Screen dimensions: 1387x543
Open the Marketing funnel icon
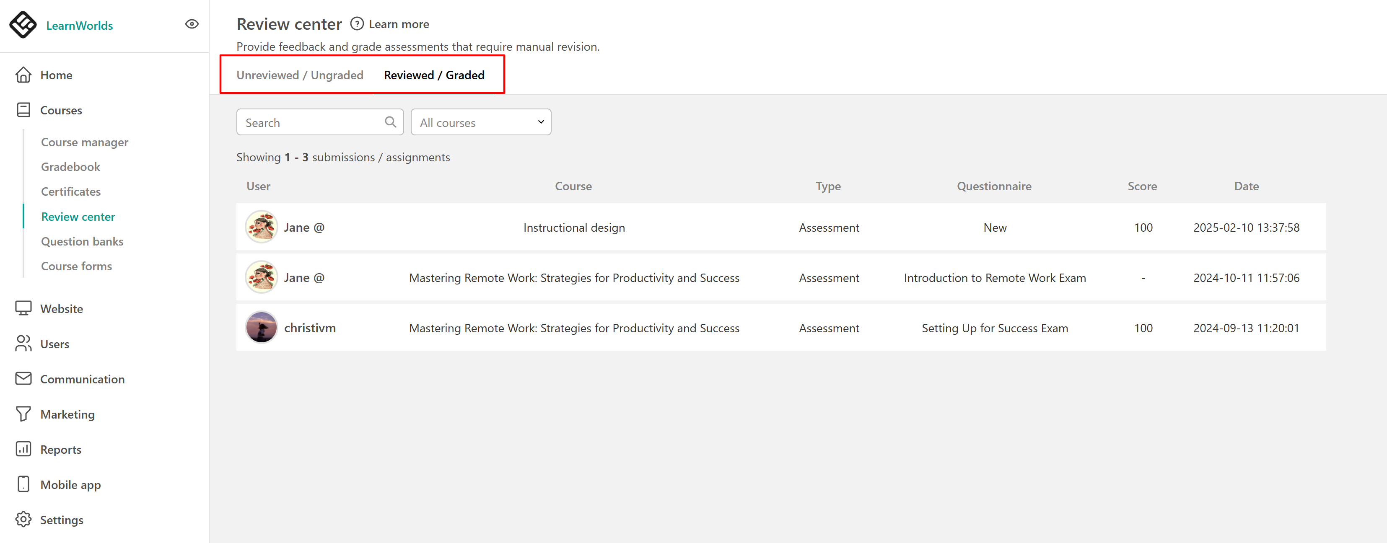tap(23, 414)
